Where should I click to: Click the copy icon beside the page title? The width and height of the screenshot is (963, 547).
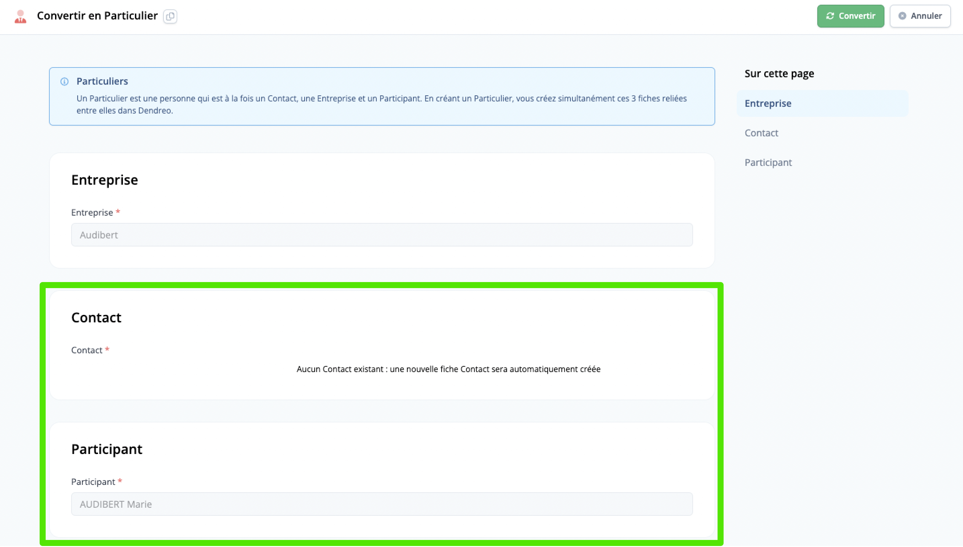point(170,16)
